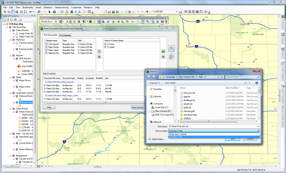
Task: Open the map scale dropdown
Action: (176, 12)
